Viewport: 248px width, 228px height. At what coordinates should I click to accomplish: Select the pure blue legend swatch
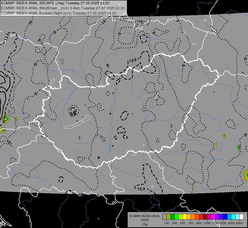[x=225, y=217]
